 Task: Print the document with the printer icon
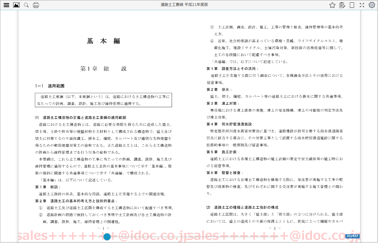coord(36,5)
